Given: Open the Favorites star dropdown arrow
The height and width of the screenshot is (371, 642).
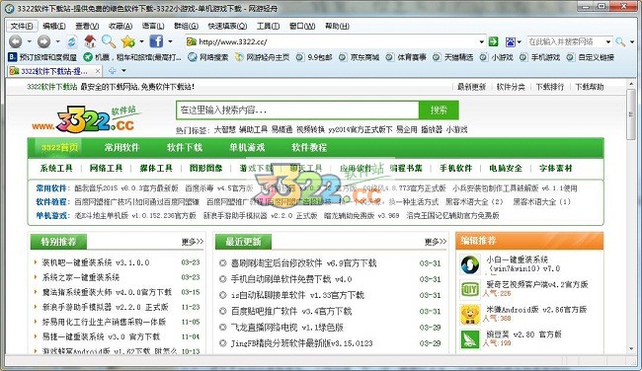Looking at the screenshot, I should pos(141,41).
